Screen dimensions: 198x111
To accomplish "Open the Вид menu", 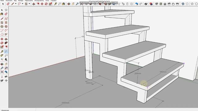I will tap(15, 1).
